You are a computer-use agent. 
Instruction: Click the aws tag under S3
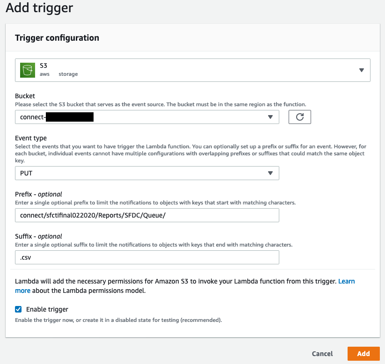[44, 74]
